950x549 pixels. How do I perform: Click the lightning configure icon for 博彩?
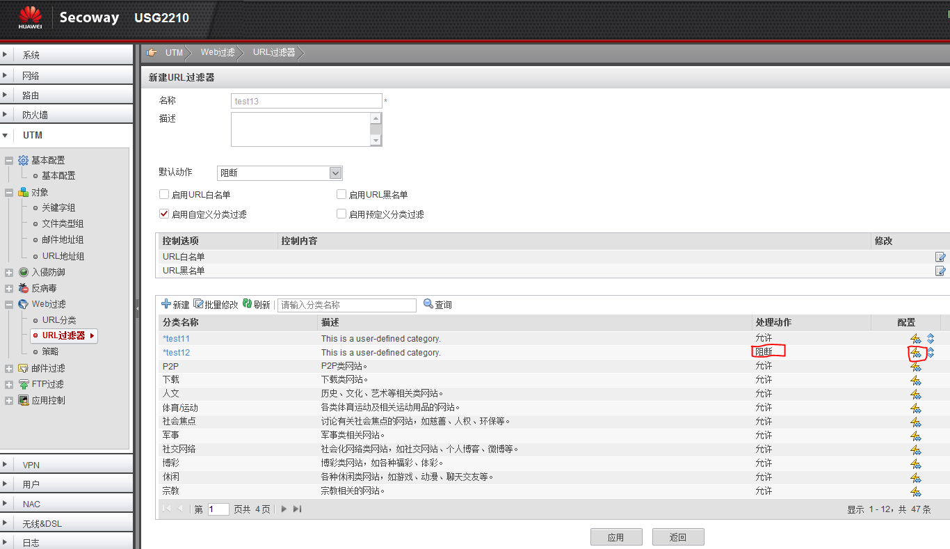(916, 464)
